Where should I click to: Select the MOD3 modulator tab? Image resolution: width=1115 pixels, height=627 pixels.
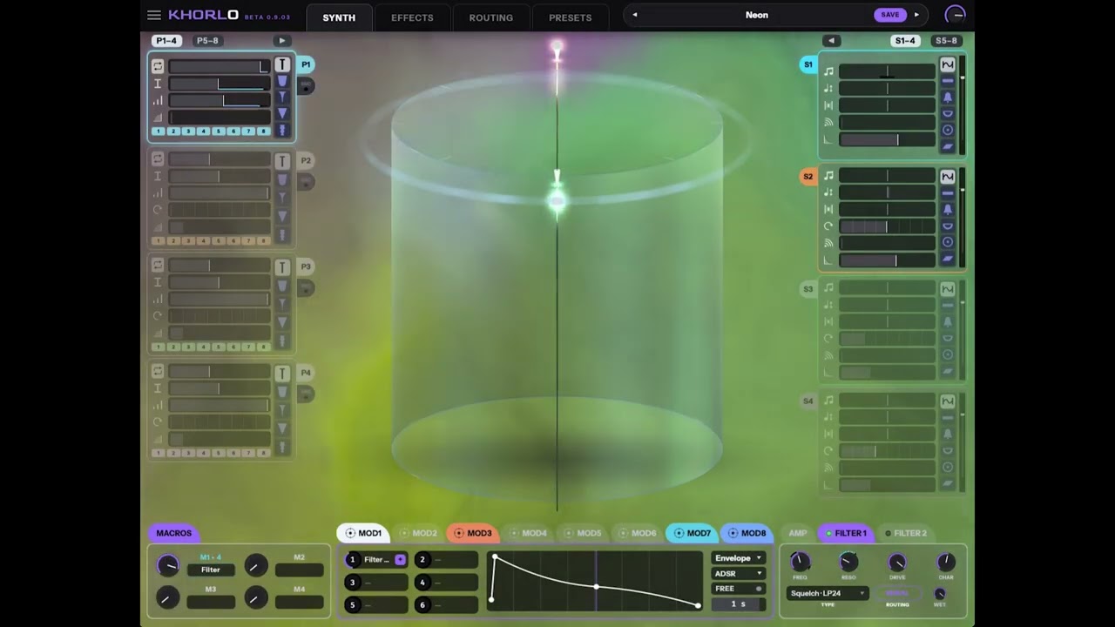pos(473,533)
